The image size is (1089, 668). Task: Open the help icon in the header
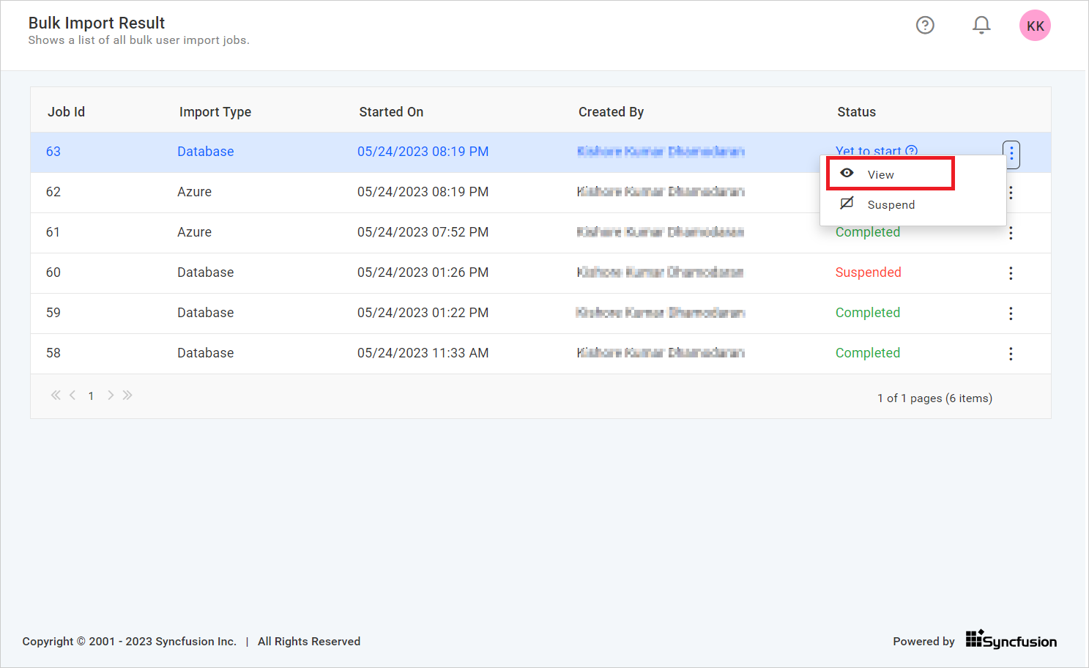click(x=925, y=25)
